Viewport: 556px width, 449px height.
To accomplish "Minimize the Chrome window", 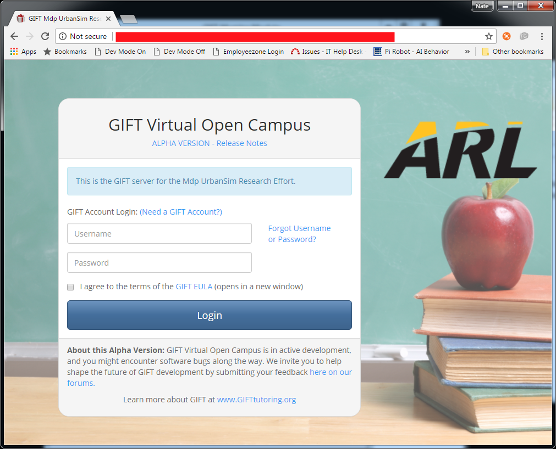I will 505,6.
